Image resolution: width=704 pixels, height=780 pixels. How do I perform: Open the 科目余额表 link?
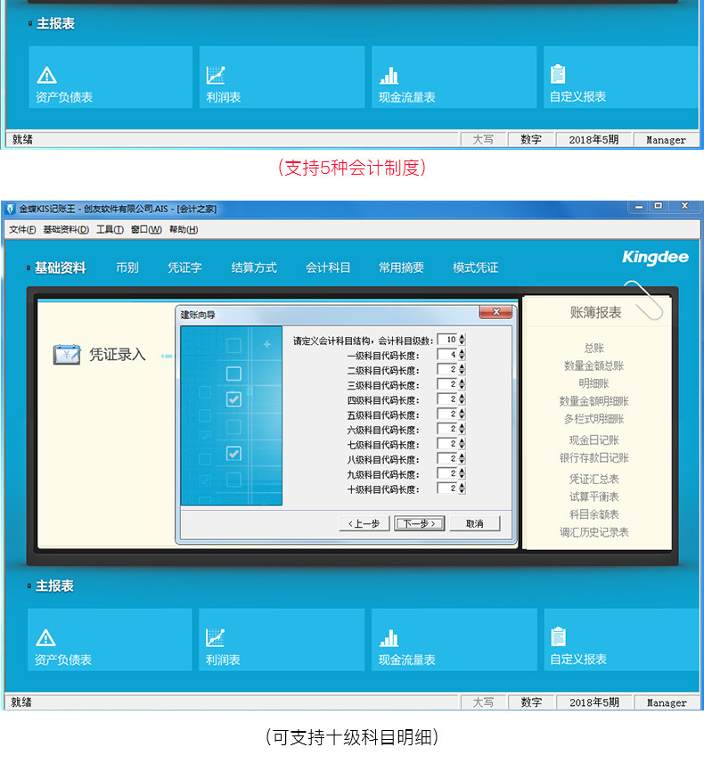point(594,514)
